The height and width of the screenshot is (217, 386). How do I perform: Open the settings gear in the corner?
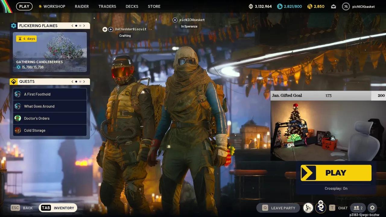click(372, 208)
